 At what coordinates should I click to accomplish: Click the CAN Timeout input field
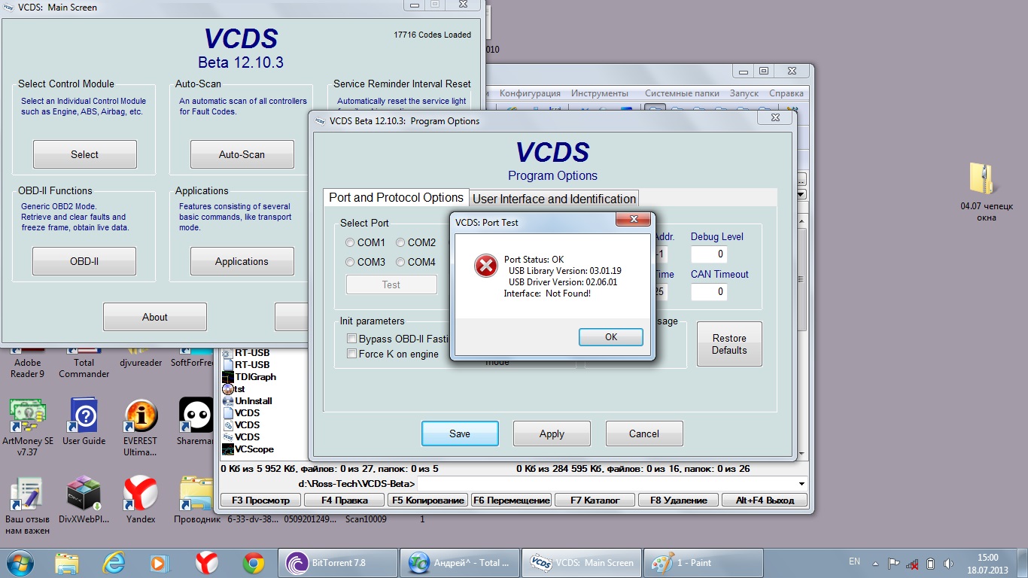pos(708,292)
